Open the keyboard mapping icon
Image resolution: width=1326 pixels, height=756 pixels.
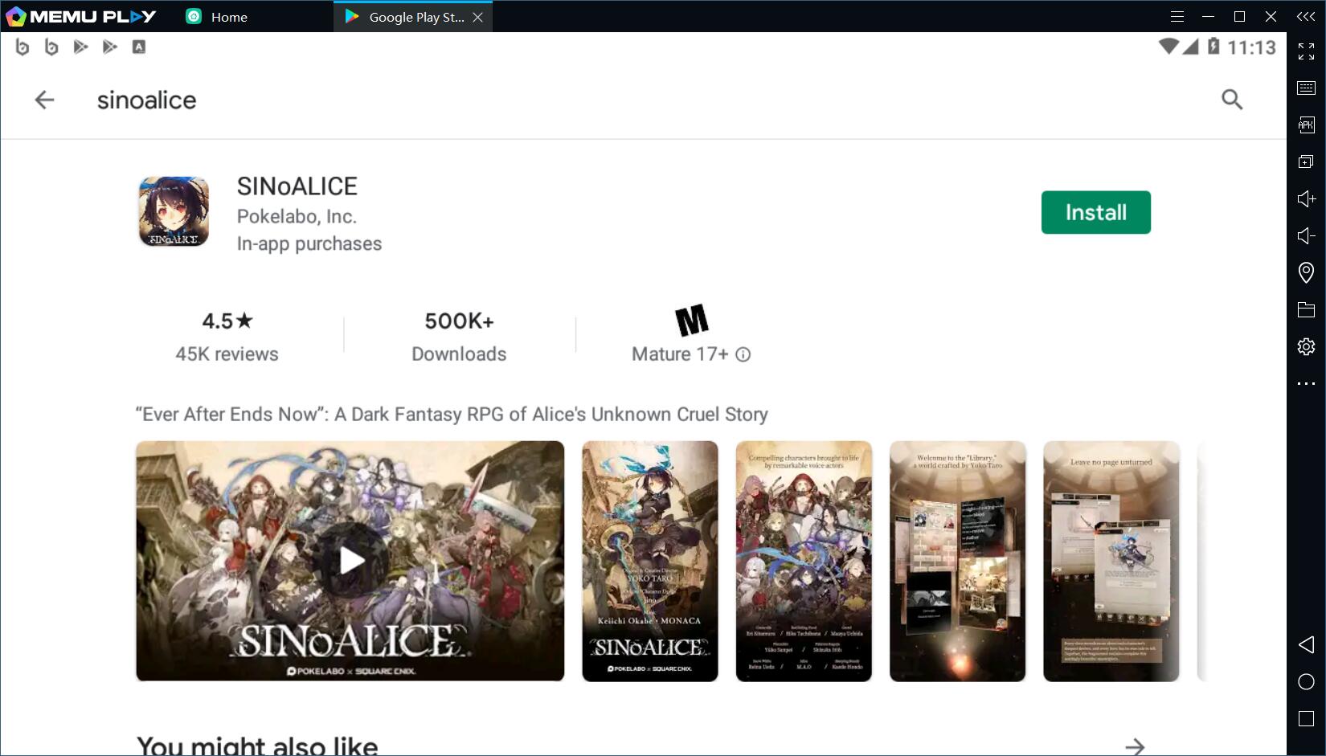click(1306, 88)
